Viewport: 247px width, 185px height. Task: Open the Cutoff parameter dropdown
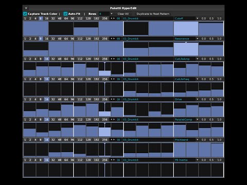point(197,18)
